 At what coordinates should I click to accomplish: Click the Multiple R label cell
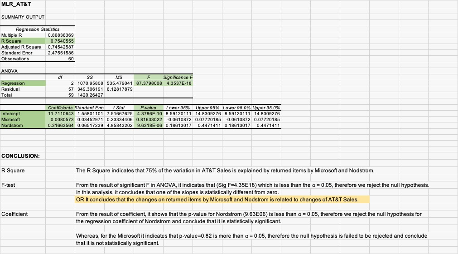23,35
